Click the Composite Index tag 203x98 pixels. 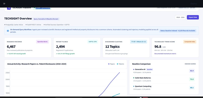(190, 42)
